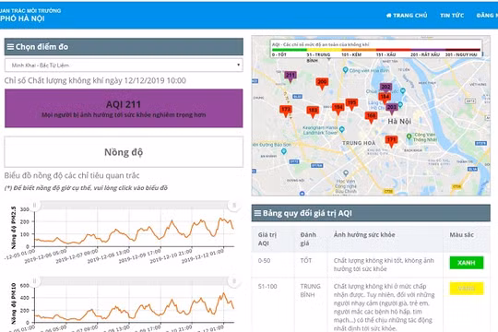Image resolution: width=498 pixels, height=332 pixels.
Task: Click the Công viên Hòa Bình map pin
Action: tap(346, 70)
